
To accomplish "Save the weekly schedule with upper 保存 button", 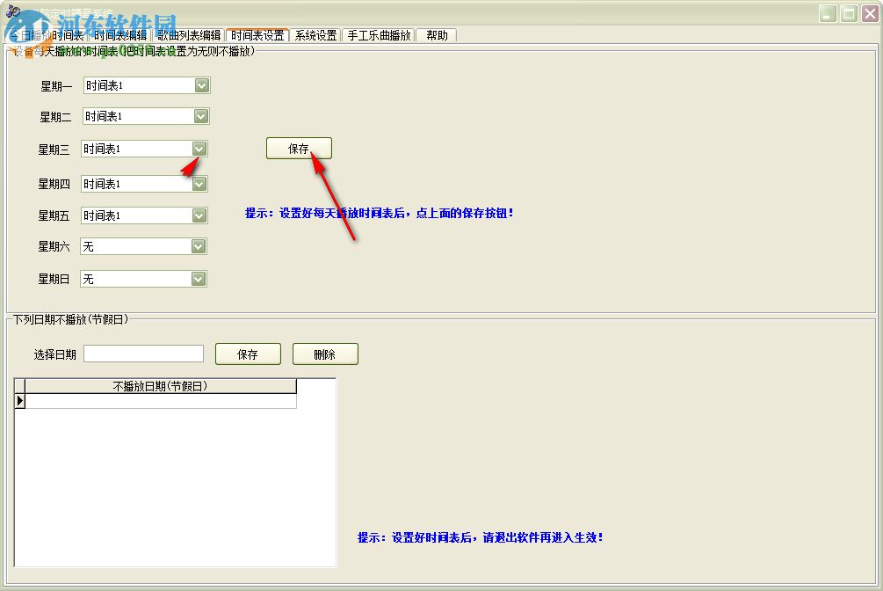I will click(x=299, y=149).
